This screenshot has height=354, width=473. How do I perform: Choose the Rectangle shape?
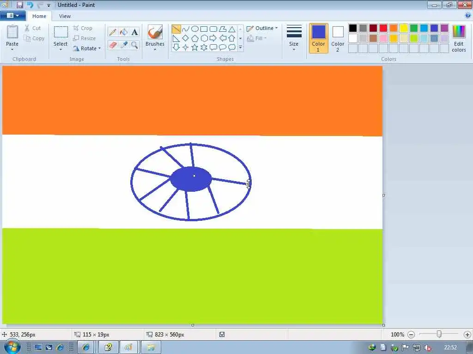point(204,29)
